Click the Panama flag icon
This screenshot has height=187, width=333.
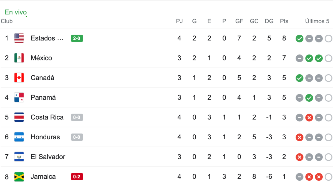pos(19,98)
